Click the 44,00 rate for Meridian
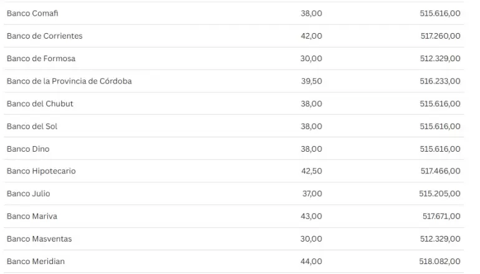Image resolution: width=480 pixels, height=274 pixels. coord(311,262)
